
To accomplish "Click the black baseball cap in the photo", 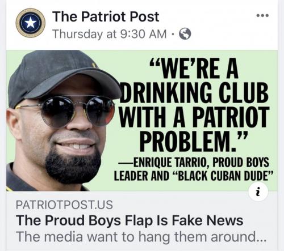I will click(62, 76).
